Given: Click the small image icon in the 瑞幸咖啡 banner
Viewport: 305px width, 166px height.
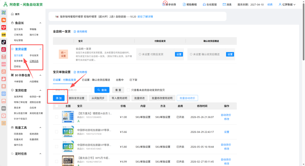Looking at the screenshot, I should 57,17.
